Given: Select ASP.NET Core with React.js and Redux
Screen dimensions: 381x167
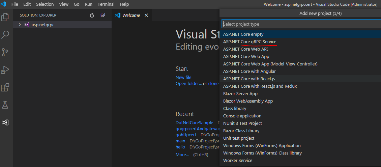Looking at the screenshot, I should (x=300, y=86).
